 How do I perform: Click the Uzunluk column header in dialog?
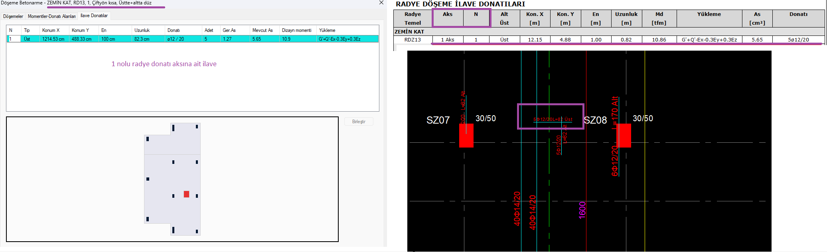[x=148, y=30]
